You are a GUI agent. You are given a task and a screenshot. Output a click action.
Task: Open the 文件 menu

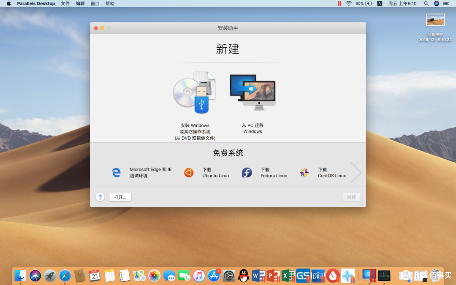pos(65,3)
